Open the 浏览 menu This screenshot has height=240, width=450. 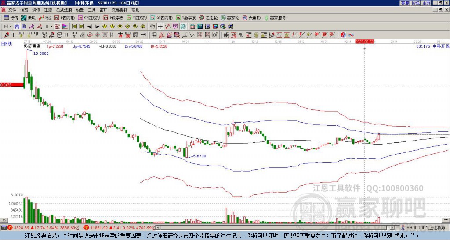pyautogui.click(x=24, y=10)
